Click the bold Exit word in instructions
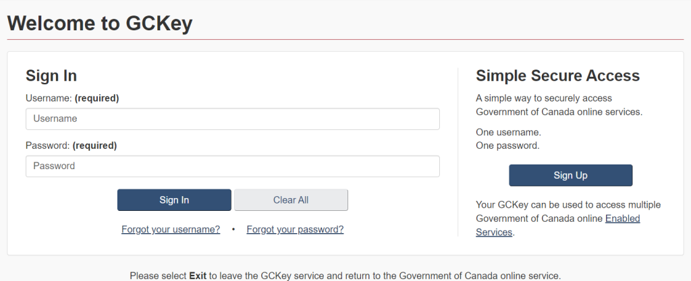 point(198,276)
